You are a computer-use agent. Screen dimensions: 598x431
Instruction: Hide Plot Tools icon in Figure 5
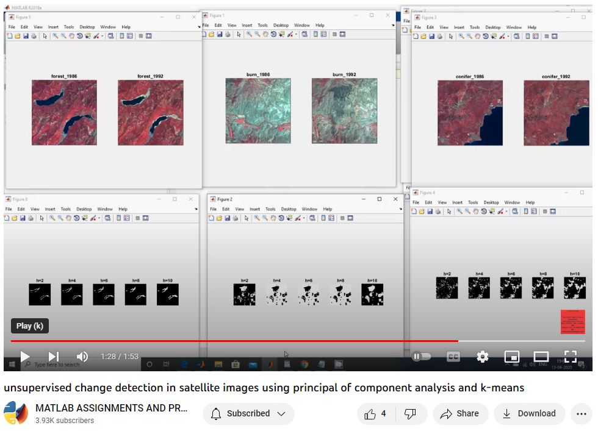[x=141, y=36]
